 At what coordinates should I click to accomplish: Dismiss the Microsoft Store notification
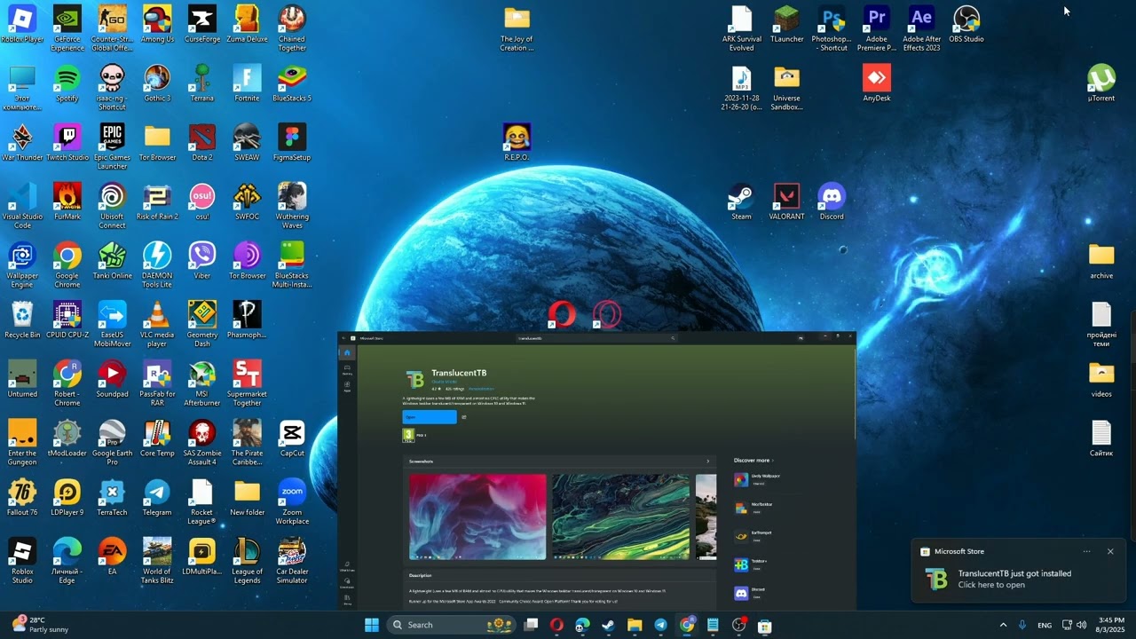tap(1110, 551)
